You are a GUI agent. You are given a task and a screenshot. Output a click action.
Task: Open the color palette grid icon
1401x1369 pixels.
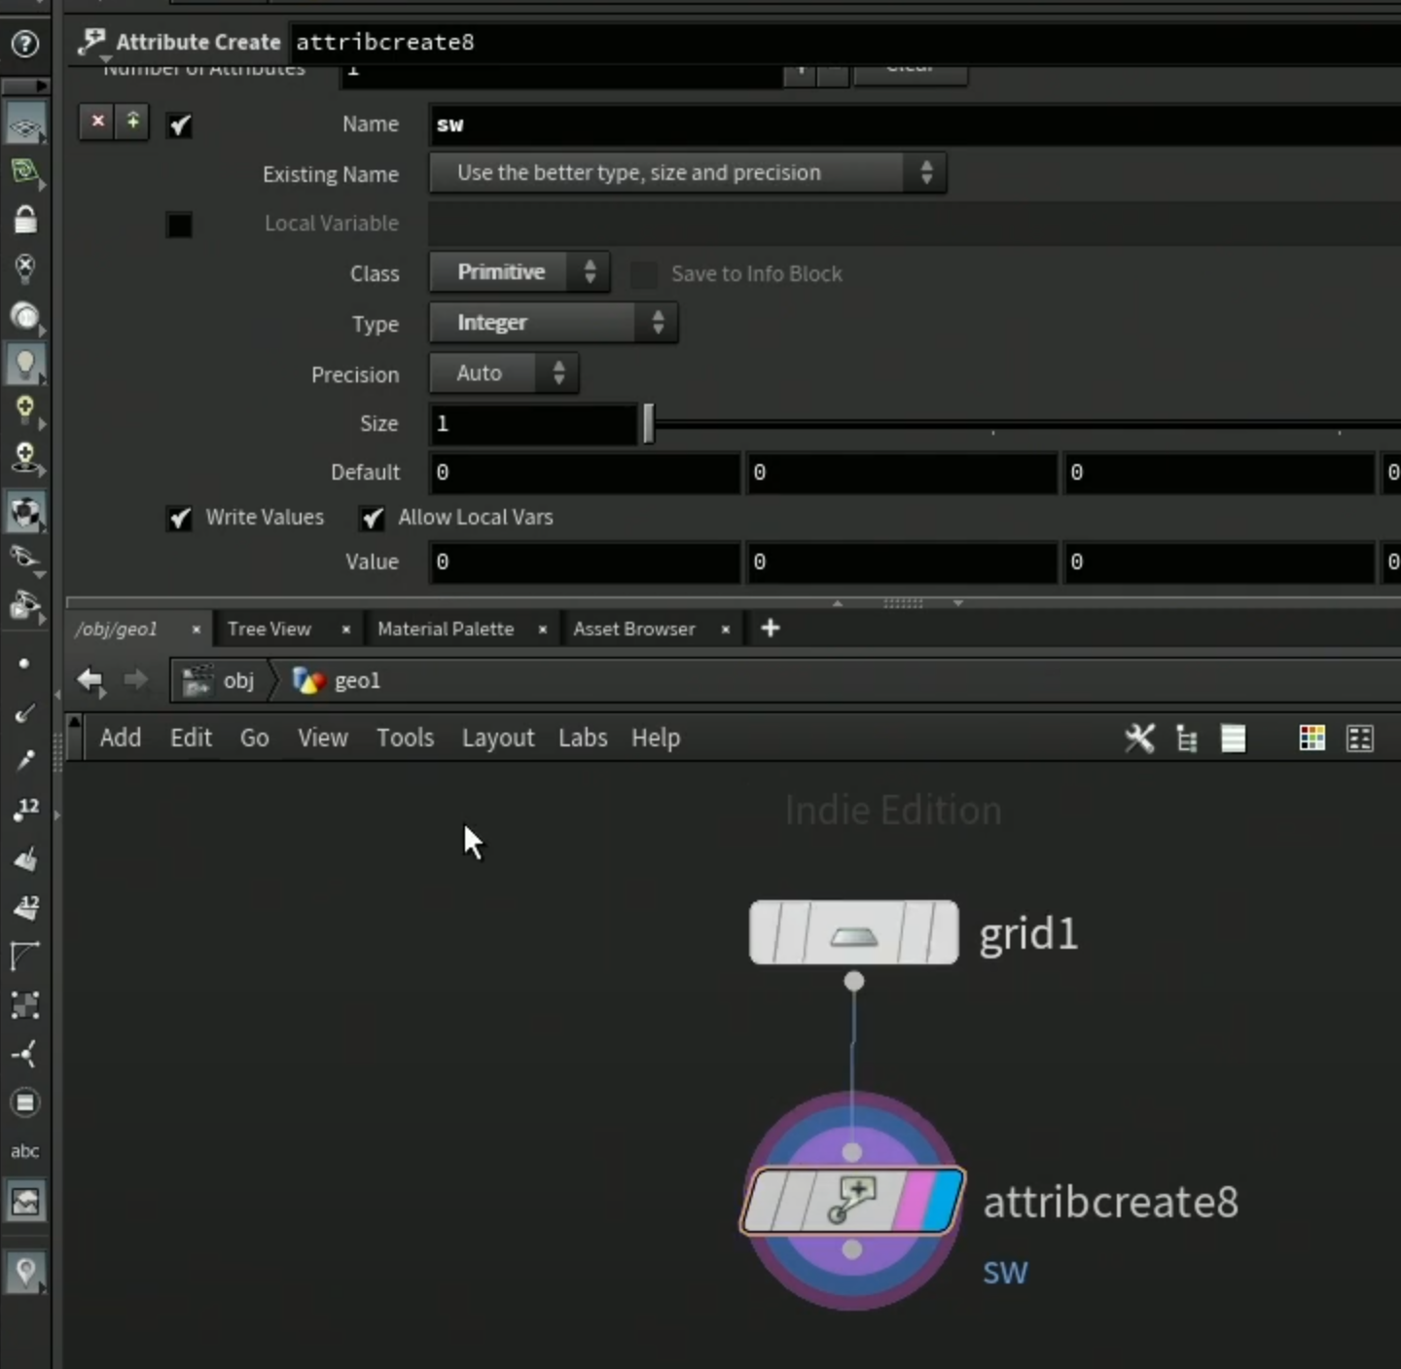1311,739
